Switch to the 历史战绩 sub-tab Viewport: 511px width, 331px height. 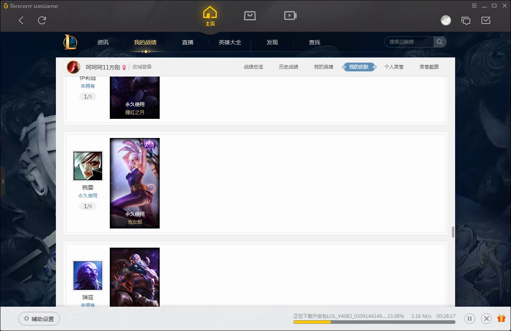click(x=289, y=67)
